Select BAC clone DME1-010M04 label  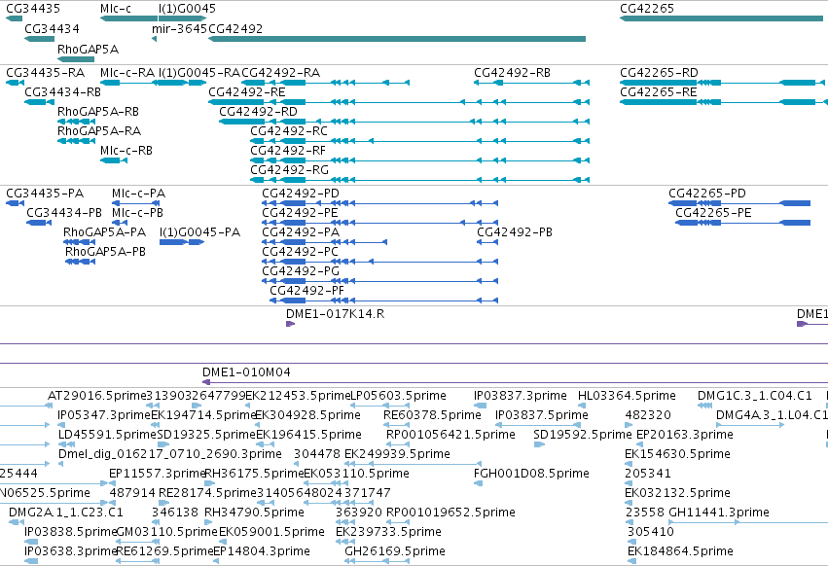[246, 372]
